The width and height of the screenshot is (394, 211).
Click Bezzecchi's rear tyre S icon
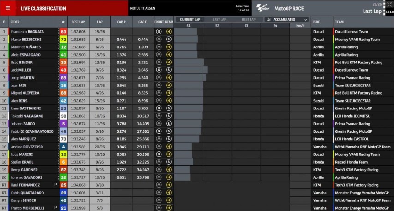pos(168,39)
